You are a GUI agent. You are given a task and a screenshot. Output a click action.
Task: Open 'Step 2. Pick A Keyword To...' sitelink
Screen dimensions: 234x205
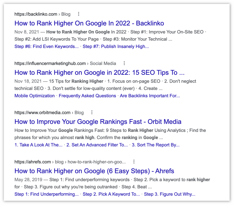tap(111, 194)
